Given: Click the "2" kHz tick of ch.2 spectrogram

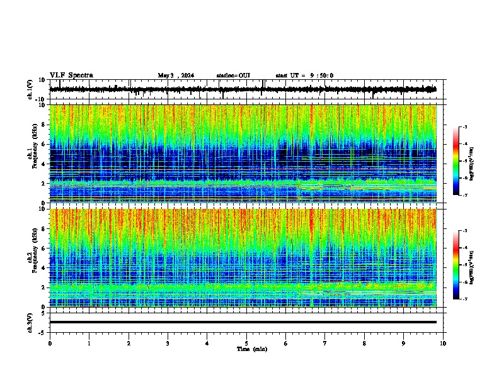Looking at the screenshot, I should click(x=43, y=287).
